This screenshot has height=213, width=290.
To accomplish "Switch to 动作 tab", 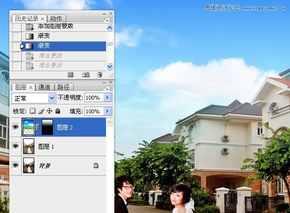I will pyautogui.click(x=56, y=19).
